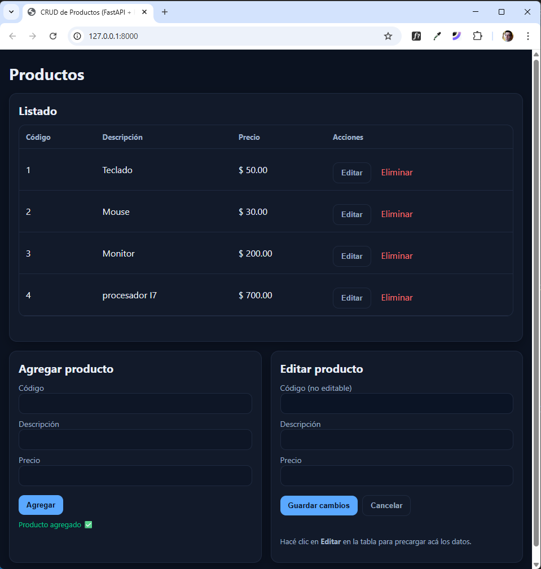Click the Productos page heading
Image resolution: width=541 pixels, height=569 pixels.
[47, 75]
